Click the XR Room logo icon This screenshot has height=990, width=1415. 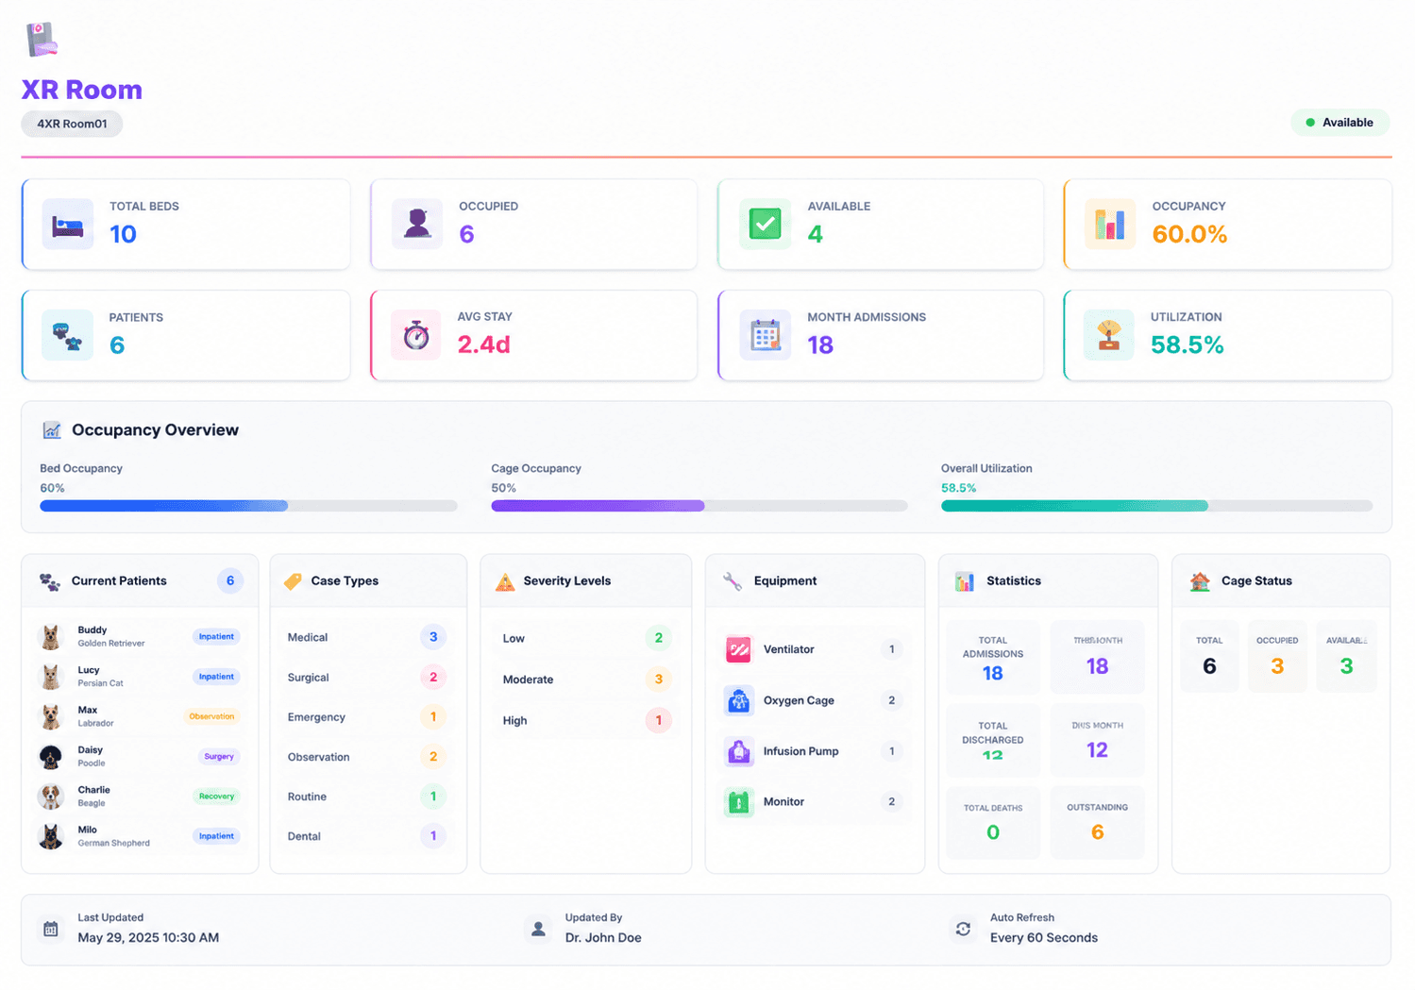pos(41,40)
